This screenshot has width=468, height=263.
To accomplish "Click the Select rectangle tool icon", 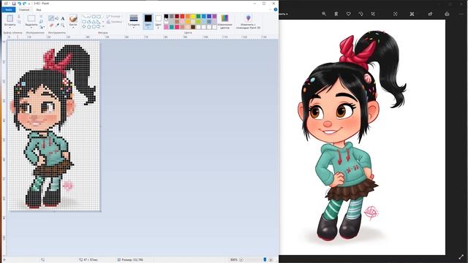I will click(x=31, y=18).
